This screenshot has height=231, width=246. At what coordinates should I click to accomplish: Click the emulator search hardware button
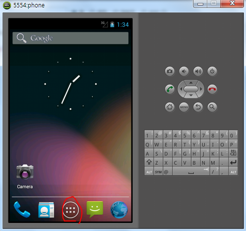tap(212, 107)
